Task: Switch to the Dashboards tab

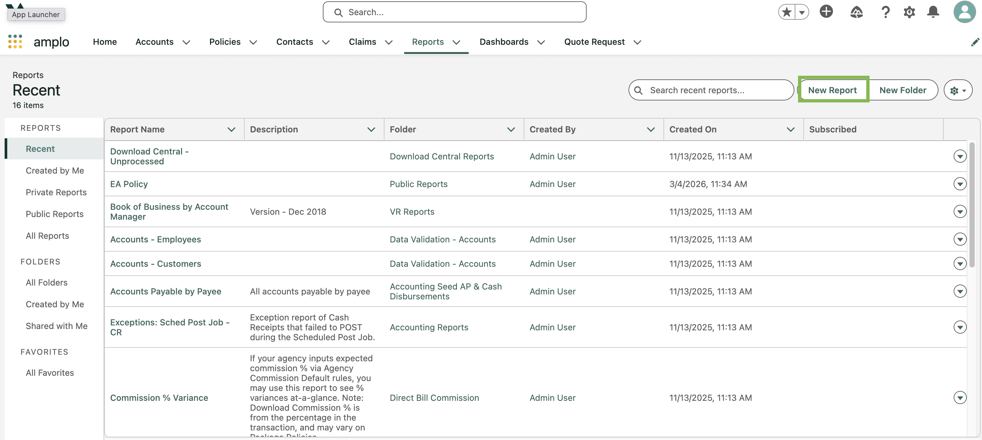Action: [x=504, y=42]
